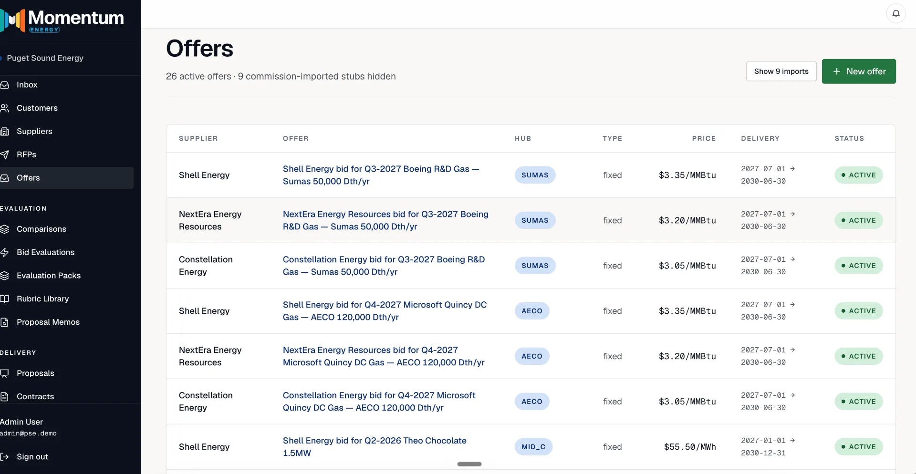Click the Evaluation Packs stack icon
The height and width of the screenshot is (474, 916).
(x=5, y=276)
